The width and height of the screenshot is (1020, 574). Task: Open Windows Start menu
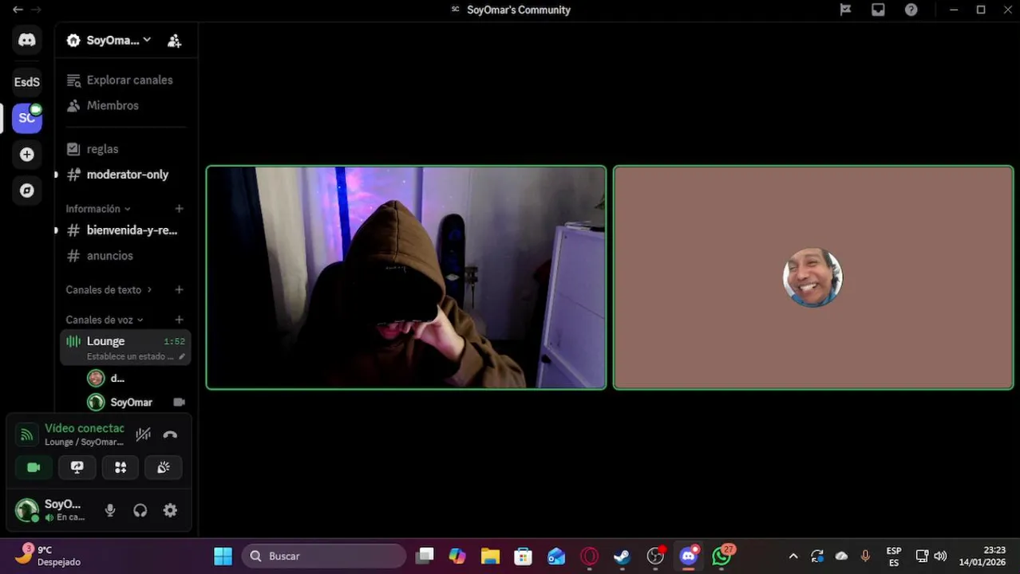point(223,556)
